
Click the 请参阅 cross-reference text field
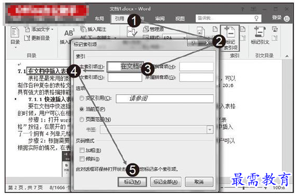(165, 99)
